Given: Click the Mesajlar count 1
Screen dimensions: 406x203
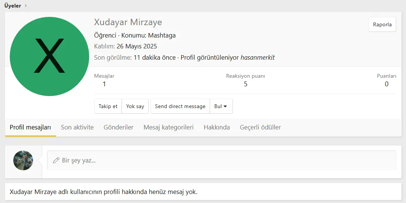Looking at the screenshot, I should tap(104, 84).
